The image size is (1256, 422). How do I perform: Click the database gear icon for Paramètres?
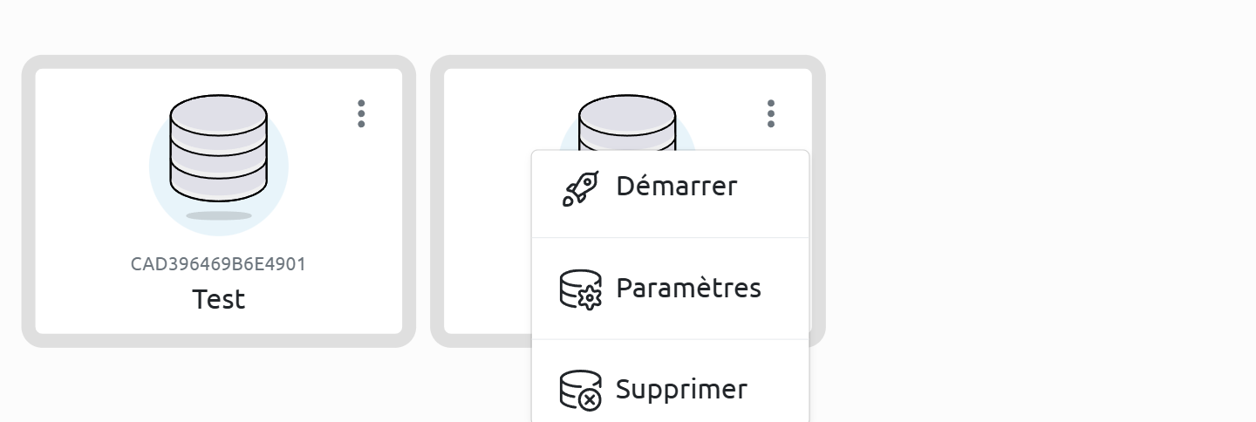point(581,289)
